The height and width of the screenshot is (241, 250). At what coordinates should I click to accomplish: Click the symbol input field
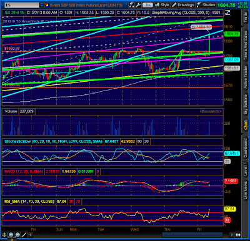tap(22, 5)
